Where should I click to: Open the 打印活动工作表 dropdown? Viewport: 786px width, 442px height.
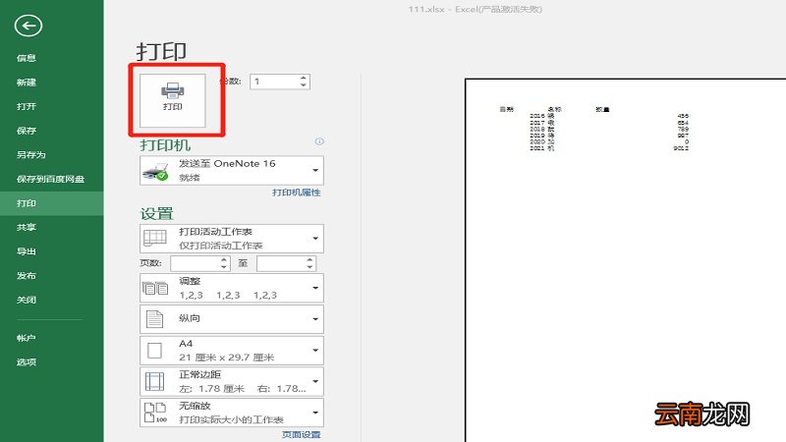[x=232, y=239]
